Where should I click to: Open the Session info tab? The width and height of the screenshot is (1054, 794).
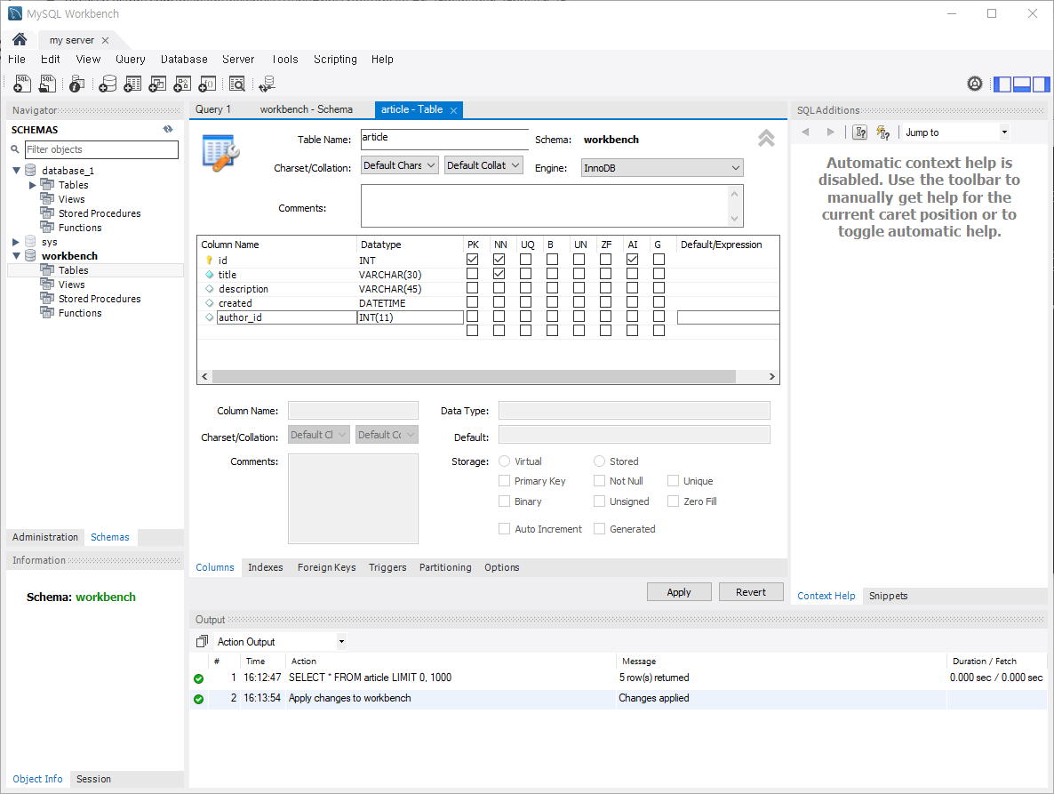click(93, 779)
